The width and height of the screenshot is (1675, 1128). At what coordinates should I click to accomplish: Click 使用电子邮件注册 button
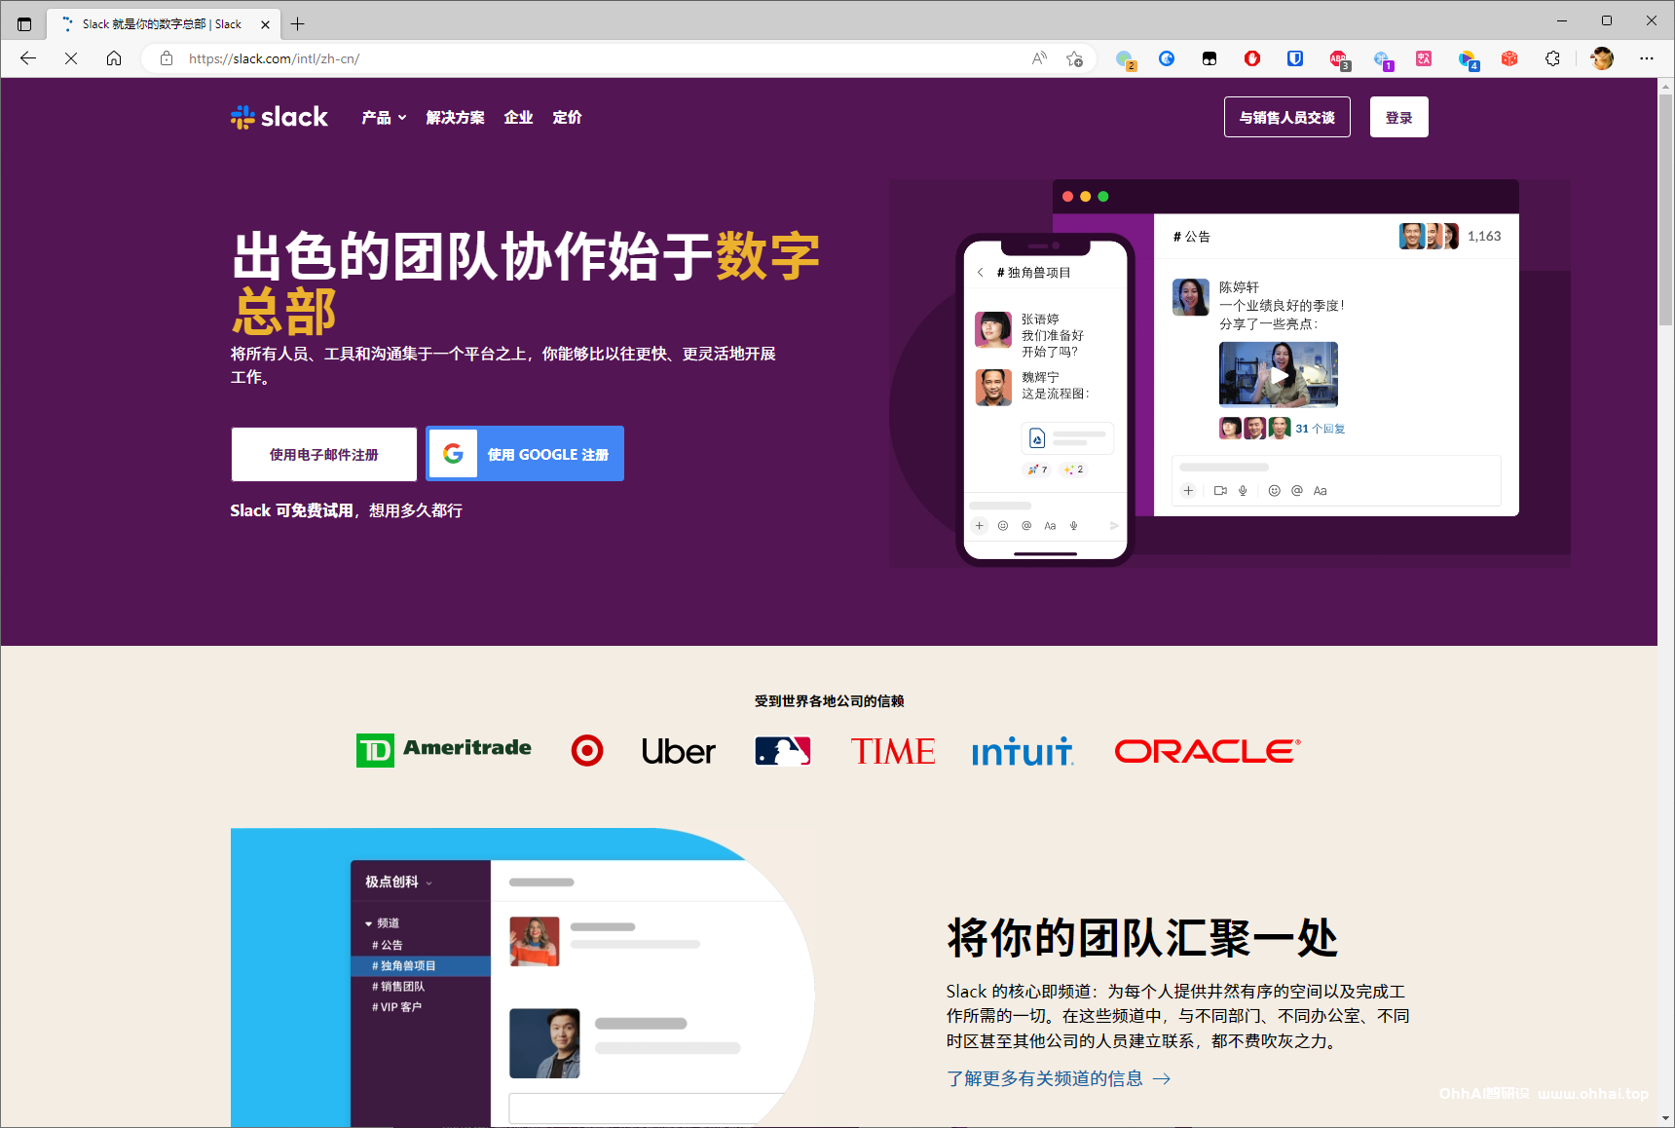[323, 454]
